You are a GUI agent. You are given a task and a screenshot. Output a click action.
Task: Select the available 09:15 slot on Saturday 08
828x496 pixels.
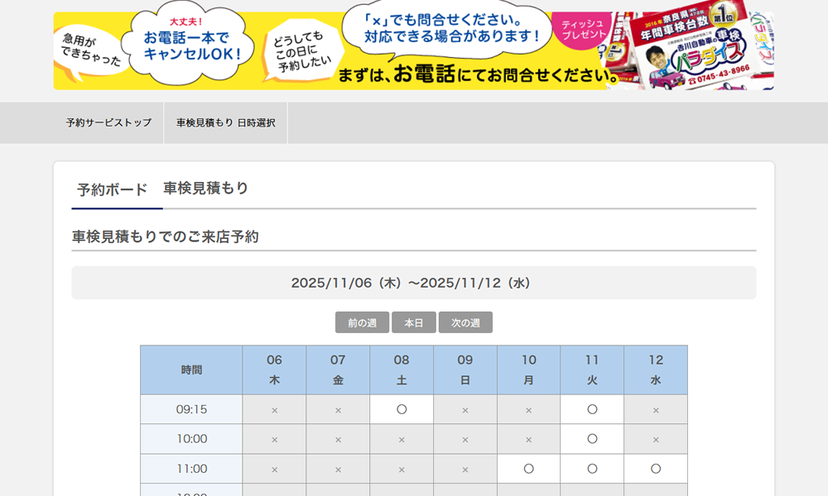click(402, 409)
